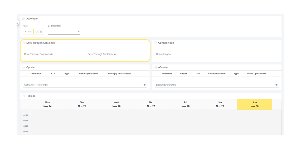Click the Opmerkingen text field
This screenshot has height=144, width=301.
click(x=217, y=54)
